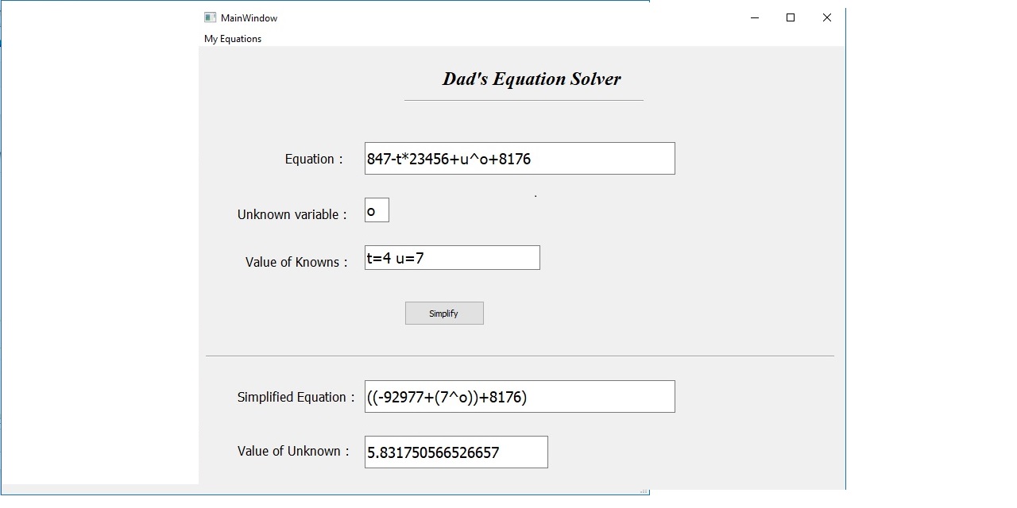Screen dimensions: 1017x508
Task: Click the MainWindow title text
Action: pyautogui.click(x=249, y=18)
